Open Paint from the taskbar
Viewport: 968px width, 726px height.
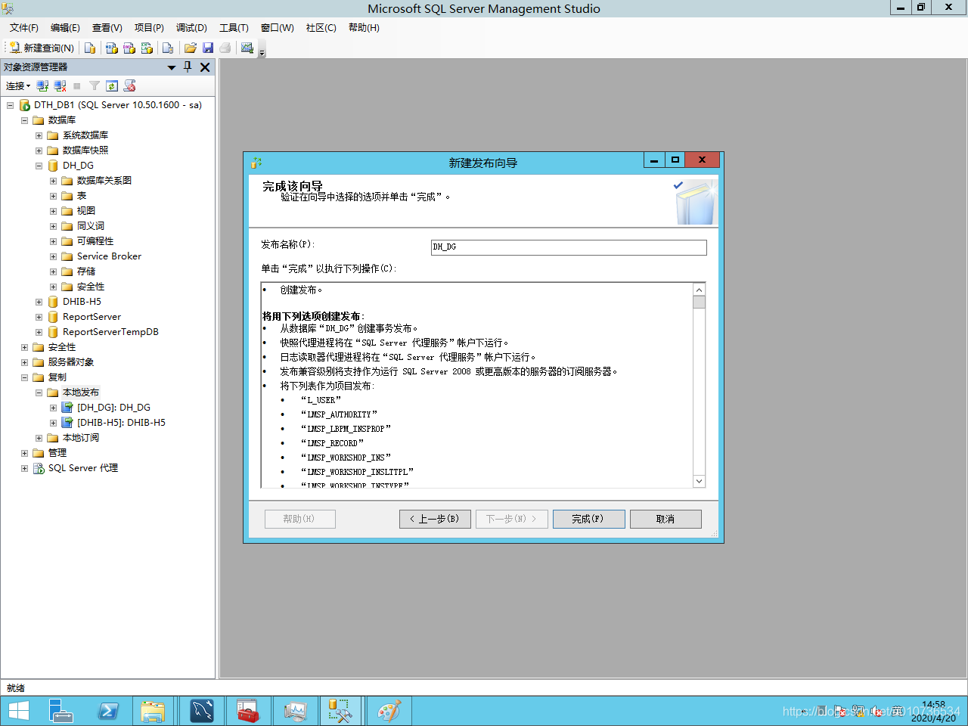[x=389, y=711]
